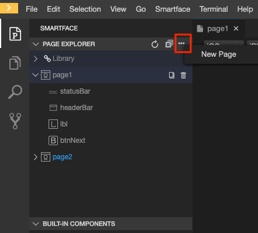This screenshot has width=258, height=233.
Task: Click the yellow arrow button at top-left
Action: [9, 8]
